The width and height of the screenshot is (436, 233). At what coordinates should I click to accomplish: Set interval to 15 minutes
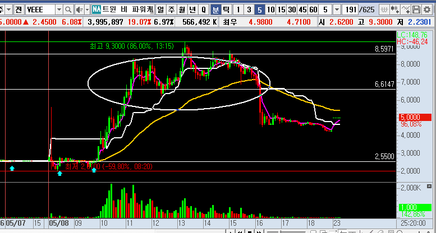281,10
